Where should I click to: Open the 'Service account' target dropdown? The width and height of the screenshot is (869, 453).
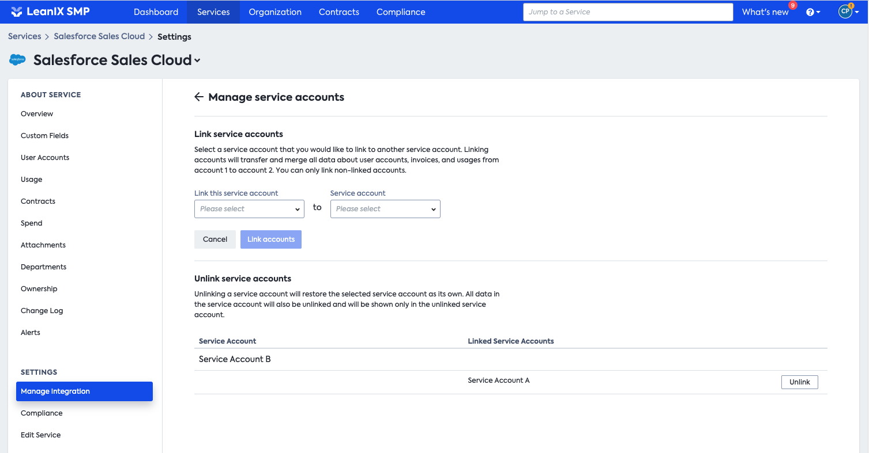click(385, 209)
